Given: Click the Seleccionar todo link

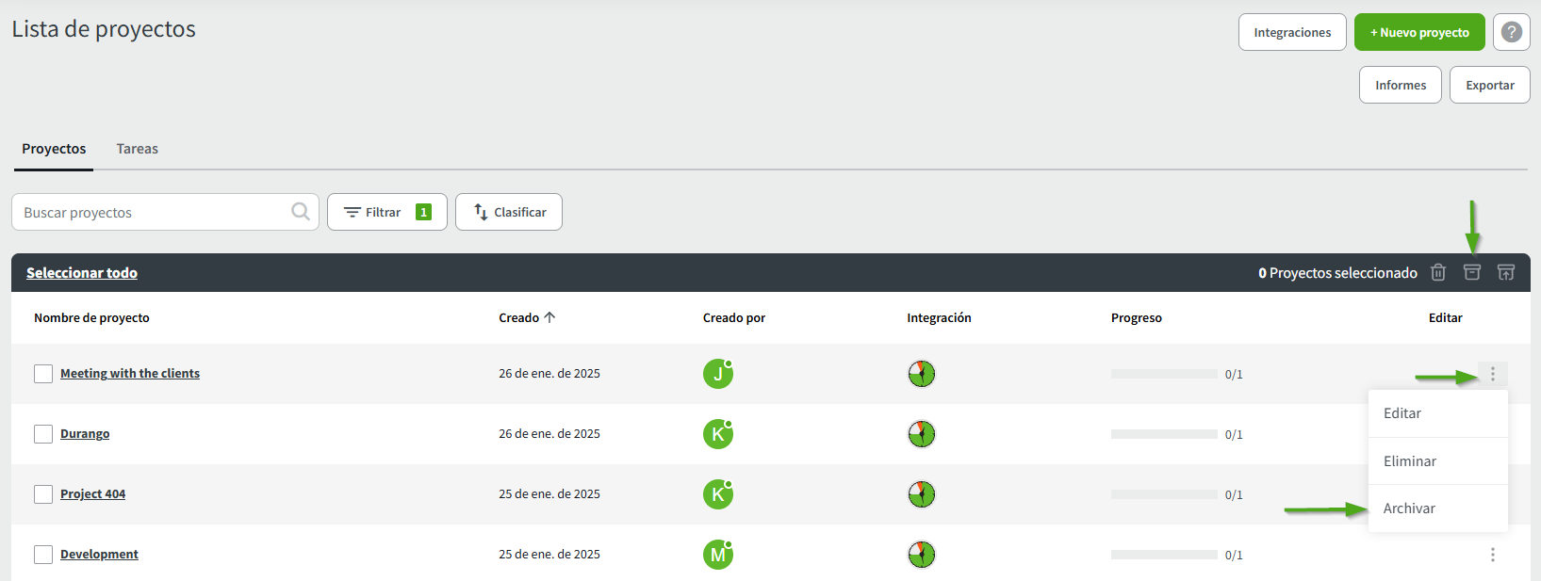Looking at the screenshot, I should (x=82, y=273).
